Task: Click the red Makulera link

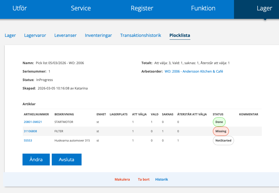Action: coord(122,179)
